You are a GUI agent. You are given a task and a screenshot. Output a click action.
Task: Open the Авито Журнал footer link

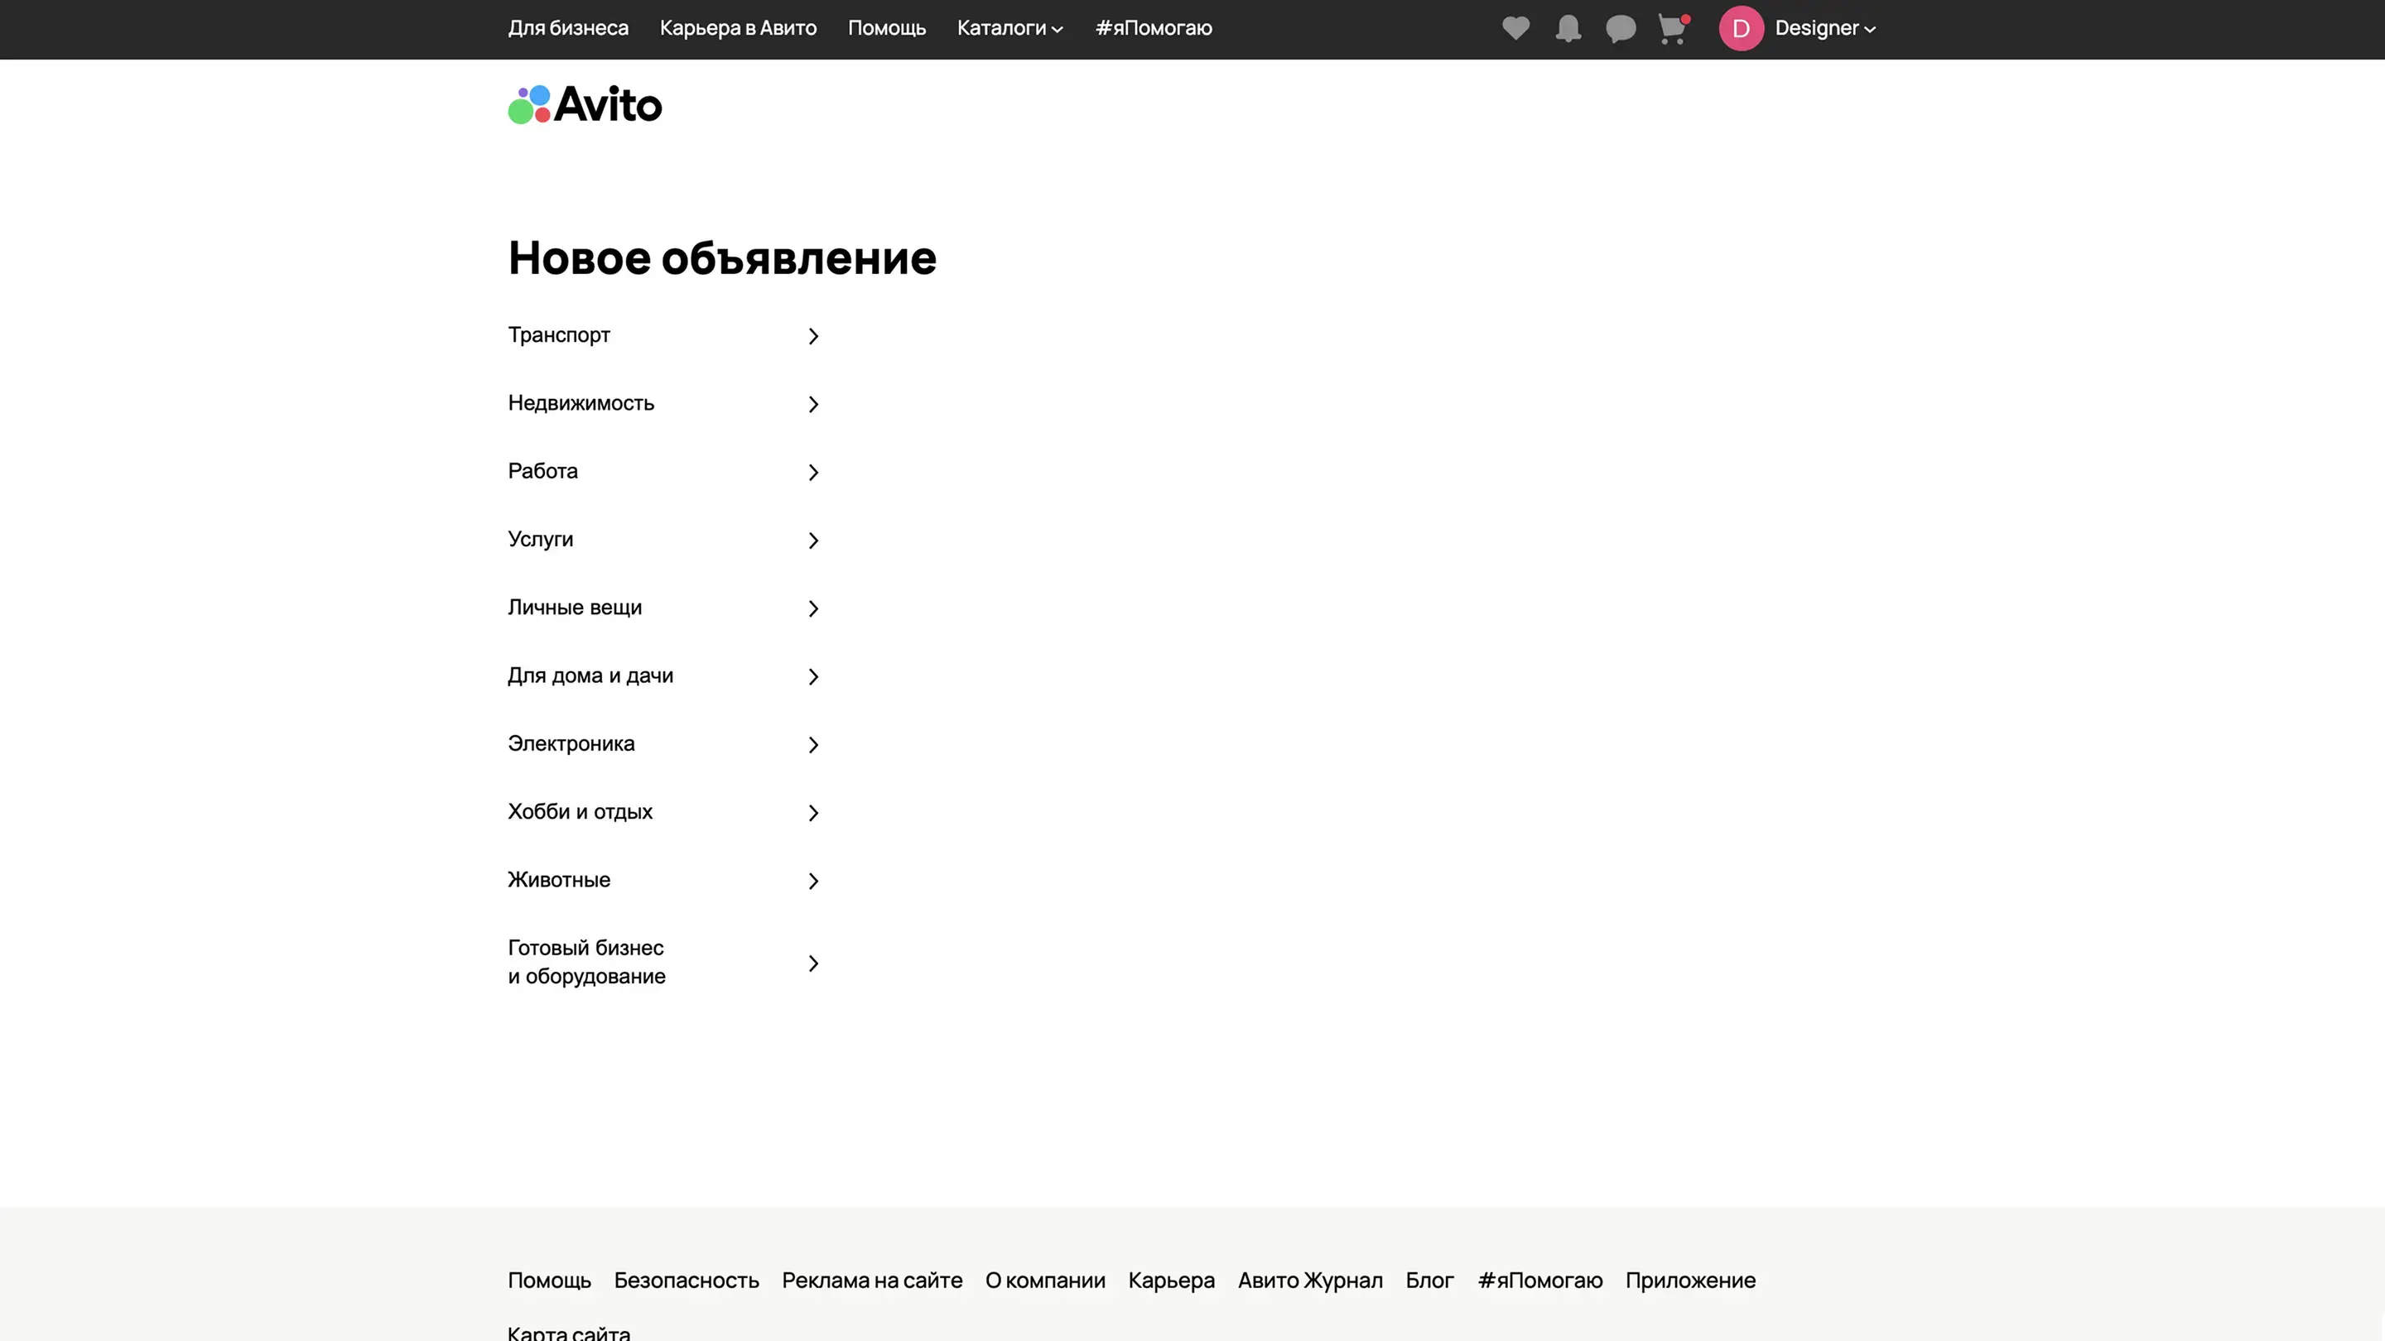[1310, 1281]
